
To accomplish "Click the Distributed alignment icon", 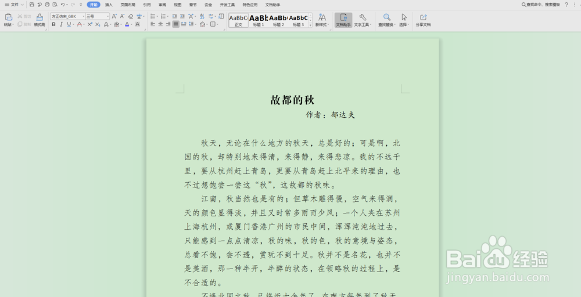I will pos(184,24).
